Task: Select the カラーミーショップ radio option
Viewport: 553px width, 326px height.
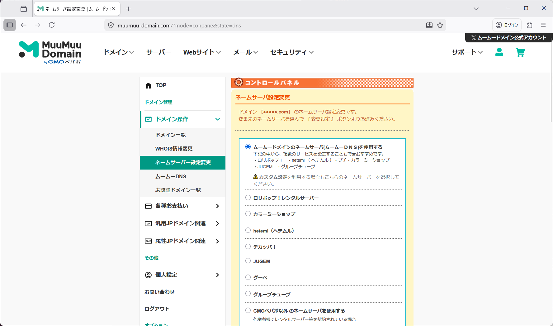Action: (x=248, y=214)
